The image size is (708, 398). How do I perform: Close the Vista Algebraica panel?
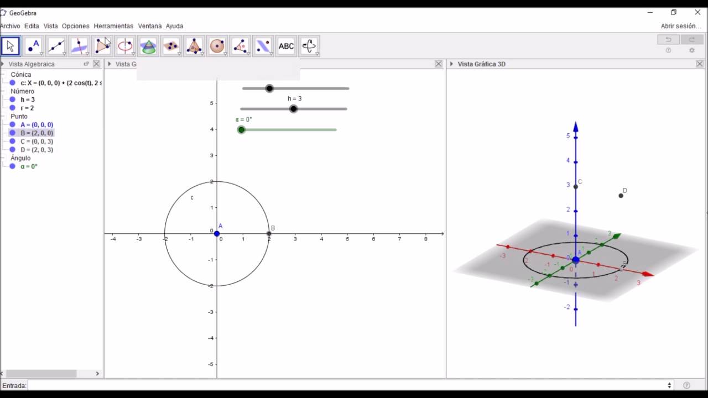[x=96, y=64]
